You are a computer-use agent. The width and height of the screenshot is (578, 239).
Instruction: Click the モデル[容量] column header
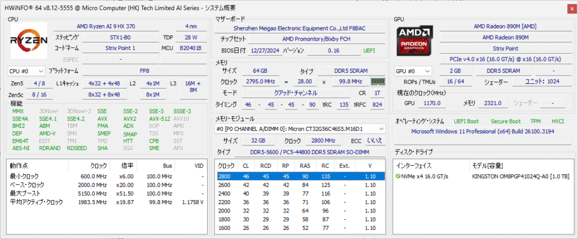click(x=520, y=166)
